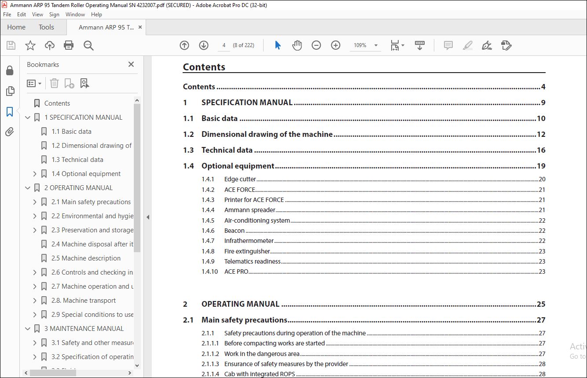Activate the Hand pan tool
Viewport: 587px width, 378px height.
point(297,45)
